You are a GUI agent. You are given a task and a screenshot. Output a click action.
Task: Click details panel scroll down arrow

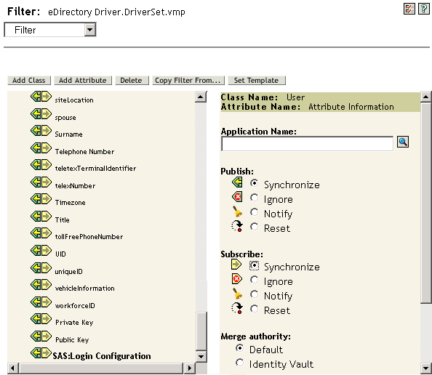[426, 368]
